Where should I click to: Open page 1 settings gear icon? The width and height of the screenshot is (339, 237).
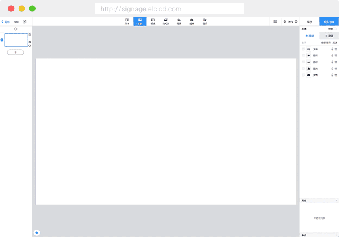pos(29,46)
